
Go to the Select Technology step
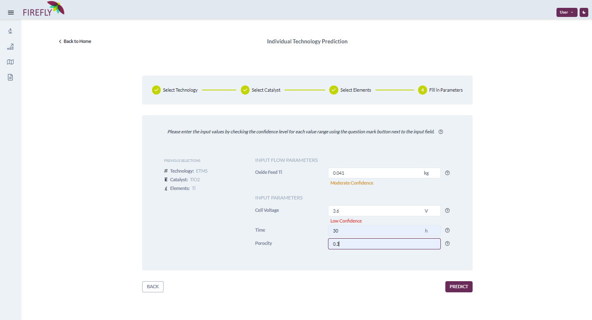[175, 90]
